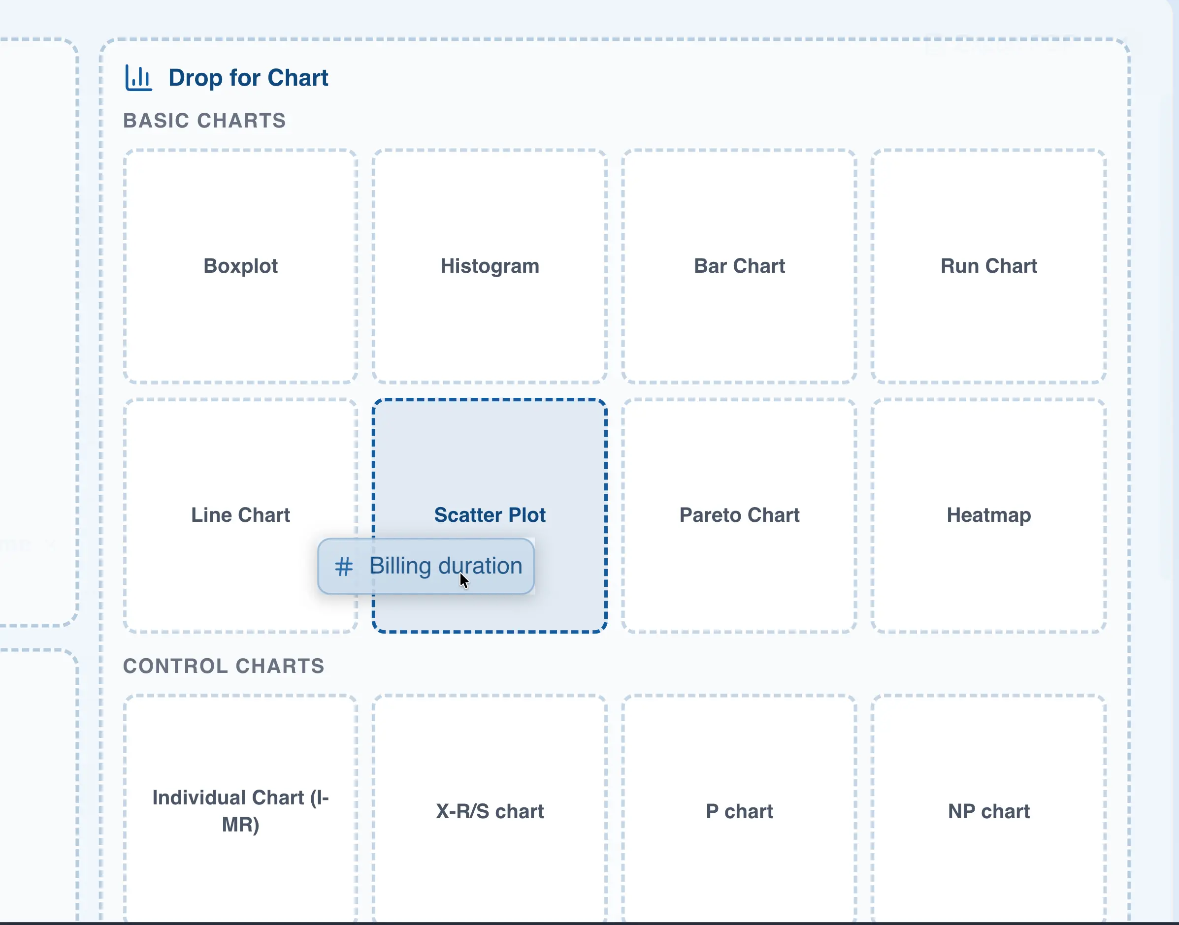Click the CONTROL CHARTS section label

pos(223,666)
